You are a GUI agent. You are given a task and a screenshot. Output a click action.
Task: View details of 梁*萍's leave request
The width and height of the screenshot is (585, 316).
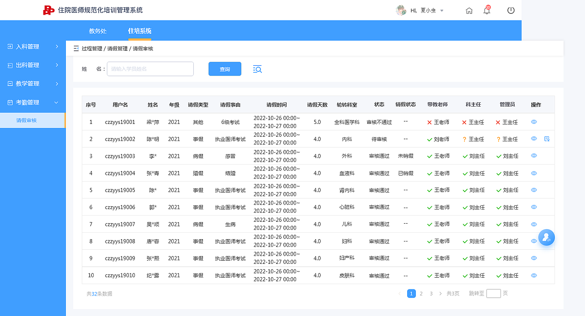tap(533, 122)
